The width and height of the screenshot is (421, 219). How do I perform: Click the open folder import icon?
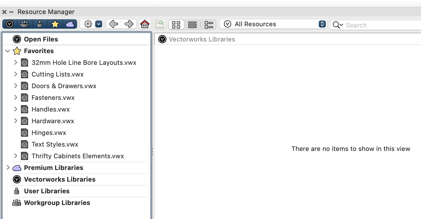159,24
